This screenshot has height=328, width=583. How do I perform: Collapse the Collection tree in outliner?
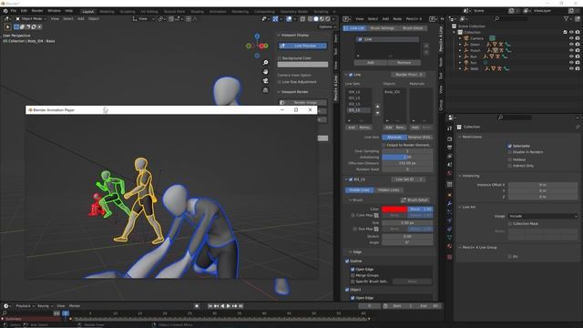pos(455,33)
